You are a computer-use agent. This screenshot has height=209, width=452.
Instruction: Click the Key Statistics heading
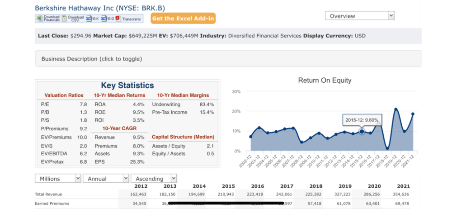127,85
